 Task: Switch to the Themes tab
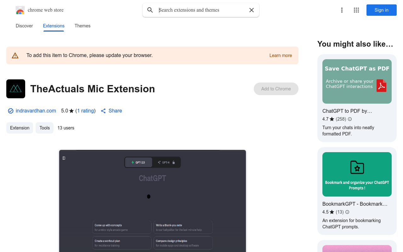point(82,26)
